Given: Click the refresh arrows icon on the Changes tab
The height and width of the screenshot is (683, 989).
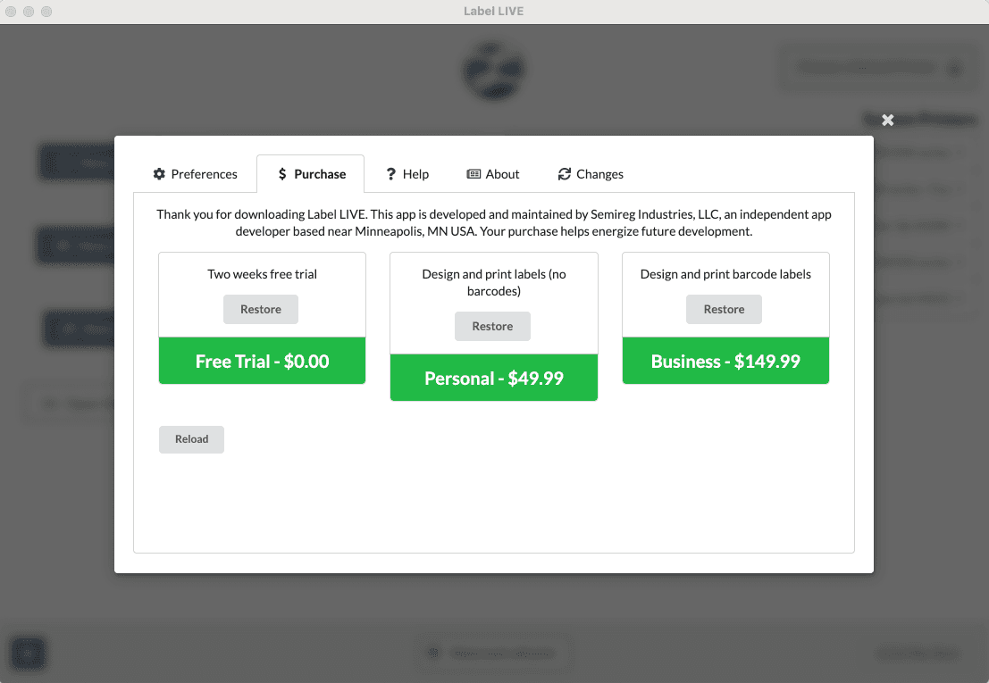Looking at the screenshot, I should 563,174.
